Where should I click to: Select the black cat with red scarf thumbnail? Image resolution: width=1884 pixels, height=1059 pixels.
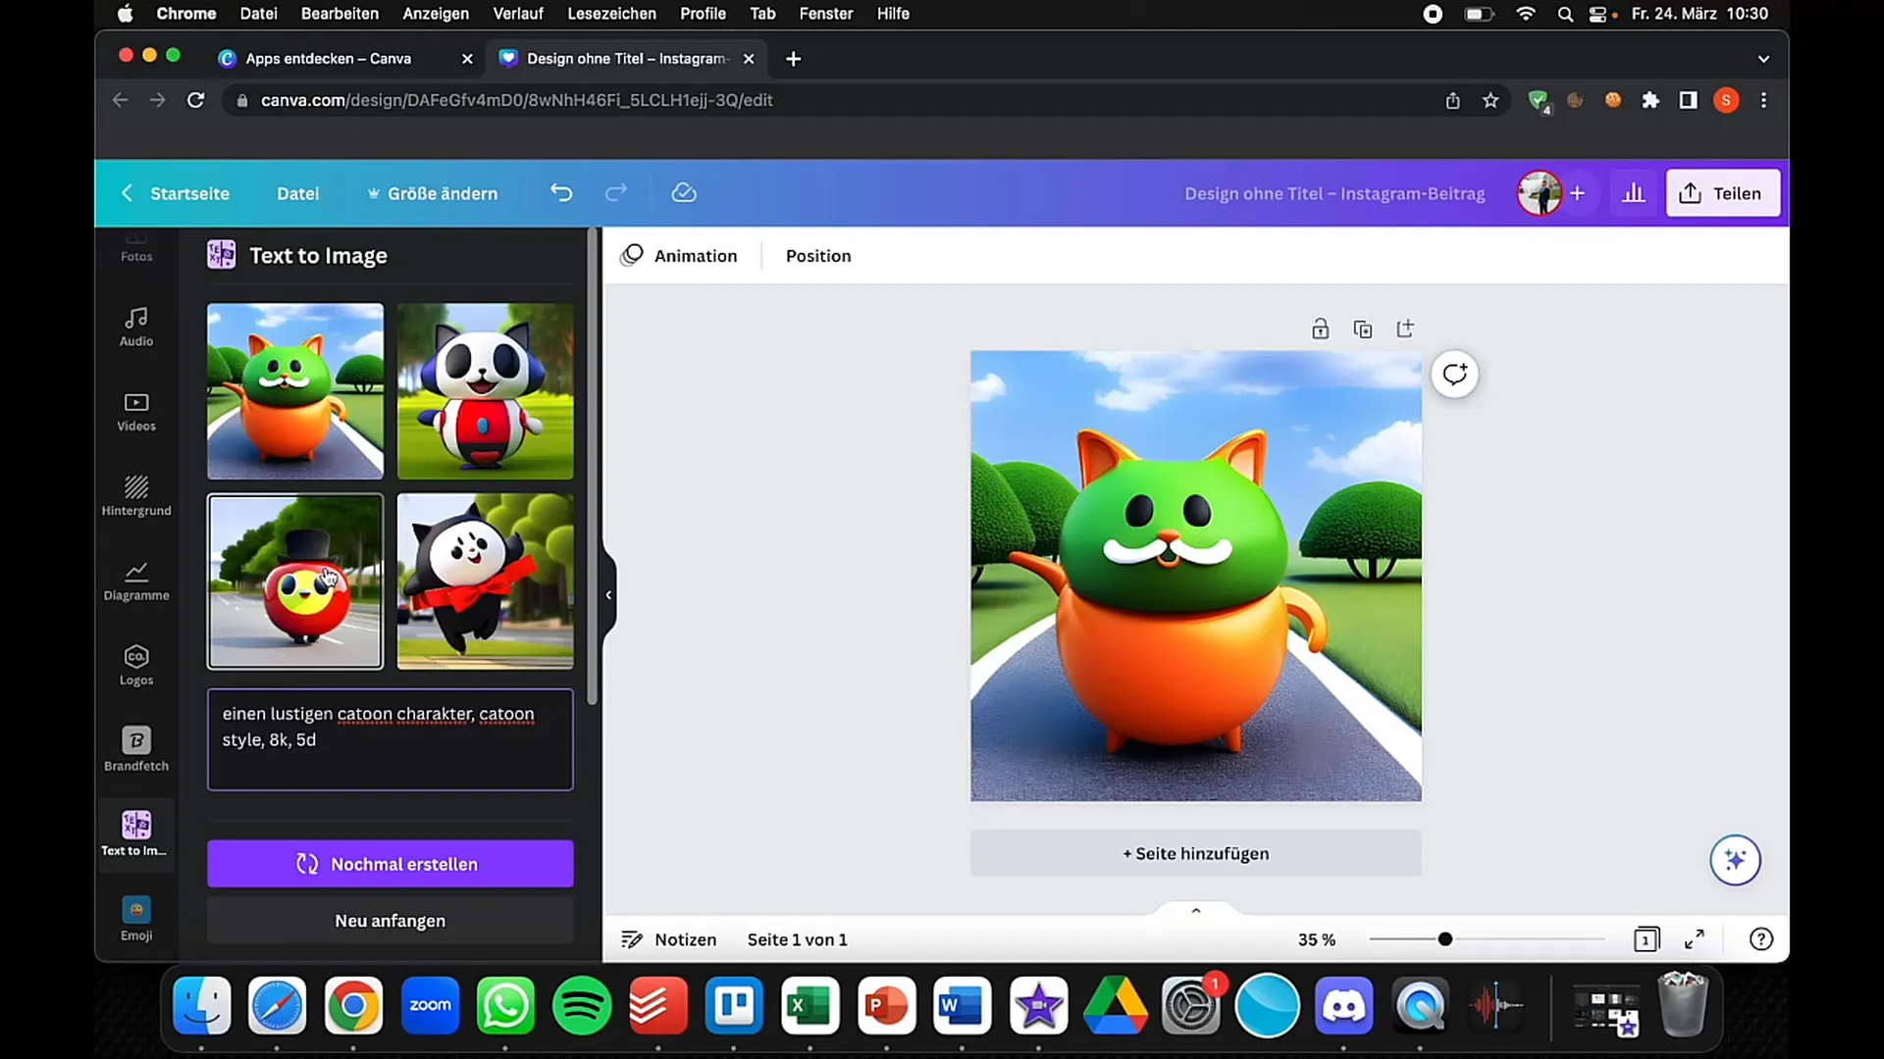pos(486,581)
